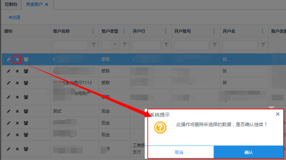Click the funnel filter icon under 开户账号
Screen dimensions: 286x160
click(x=215, y=45)
